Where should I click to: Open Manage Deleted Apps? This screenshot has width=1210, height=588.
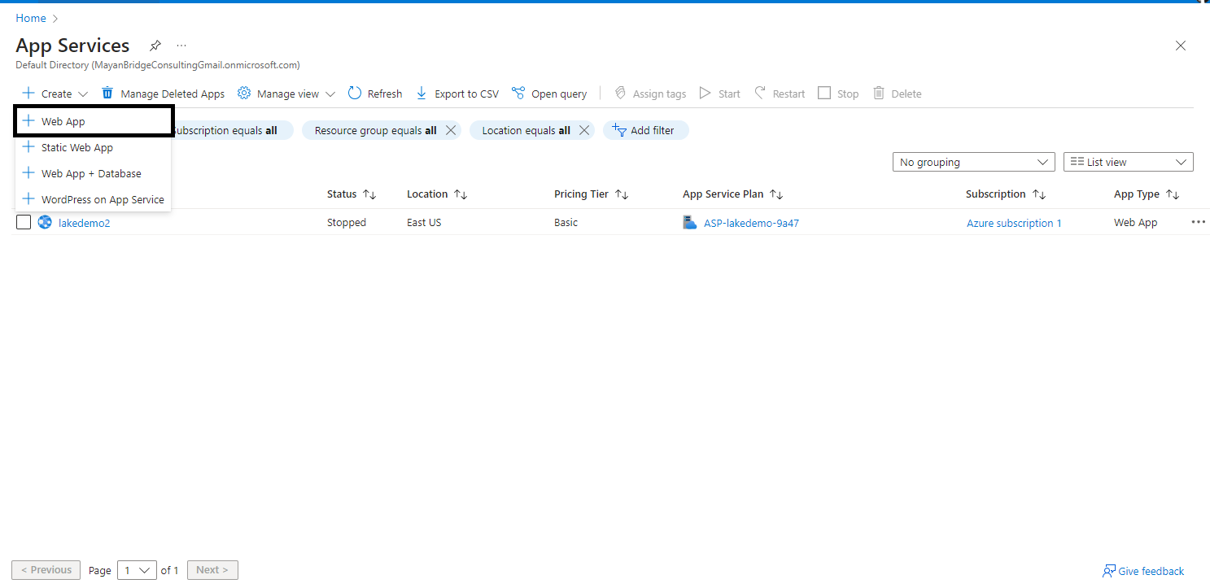pos(163,94)
